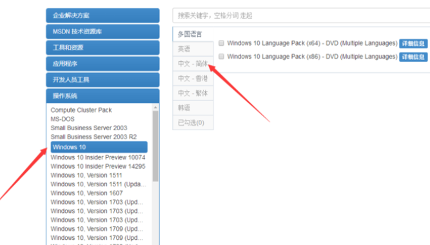Select Windows 10, Version 1511 (Upda... entry

(x=99, y=184)
